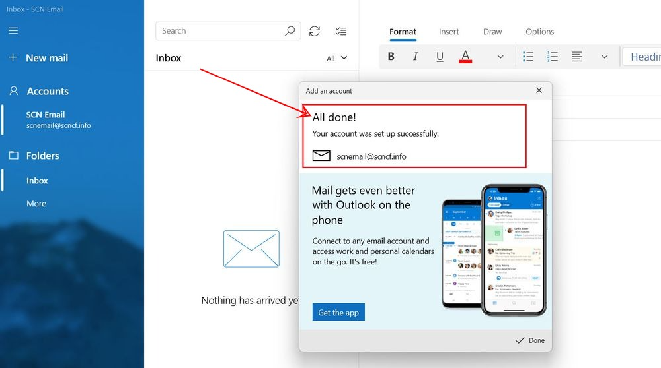Click the All done! heading

click(334, 117)
